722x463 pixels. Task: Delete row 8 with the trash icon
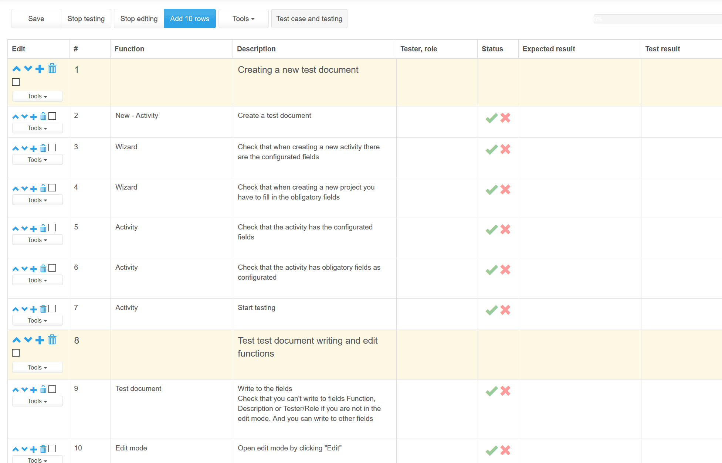(x=52, y=340)
